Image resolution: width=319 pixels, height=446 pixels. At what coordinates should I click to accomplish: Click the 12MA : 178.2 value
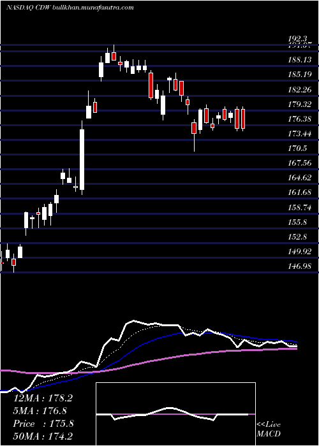43,398
